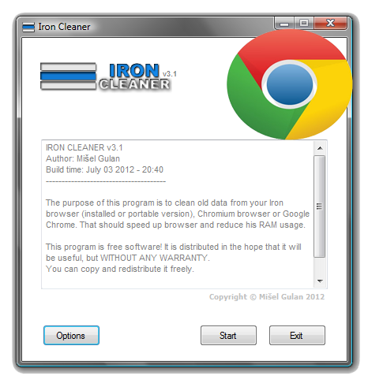Exit the Iron Cleaner program
Screen dimensions: 368x383
tap(297, 335)
